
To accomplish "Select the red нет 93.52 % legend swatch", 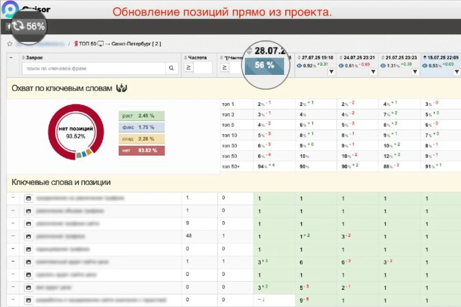I will click(142, 150).
